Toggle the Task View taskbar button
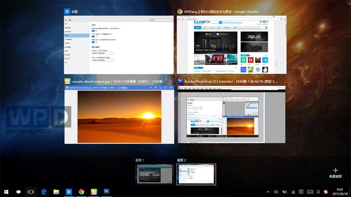351x197 pixels. point(31,192)
